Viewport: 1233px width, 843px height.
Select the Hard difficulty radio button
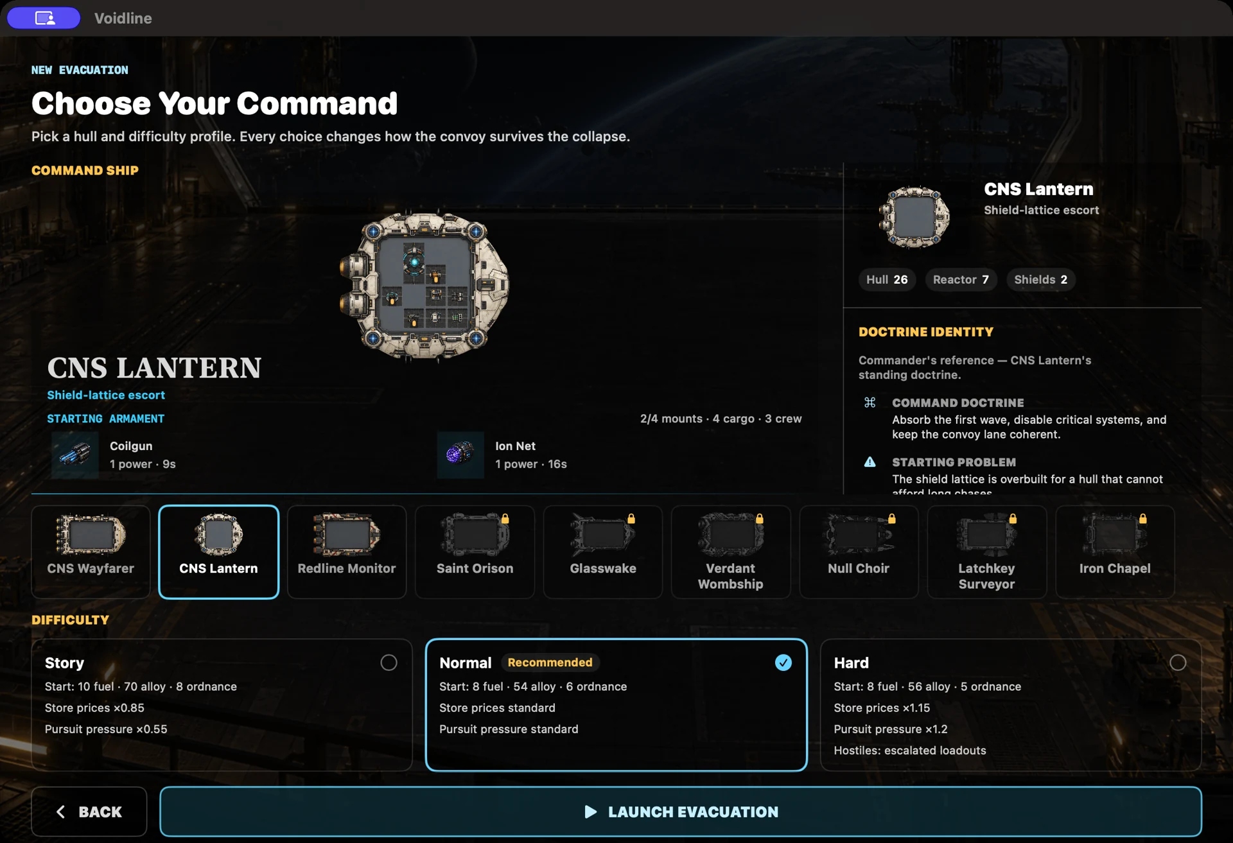click(1178, 663)
